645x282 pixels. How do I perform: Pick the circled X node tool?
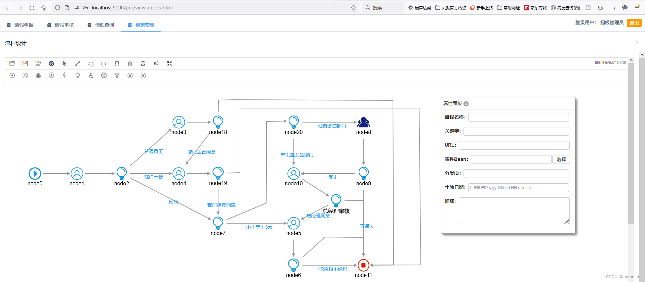pos(104,76)
